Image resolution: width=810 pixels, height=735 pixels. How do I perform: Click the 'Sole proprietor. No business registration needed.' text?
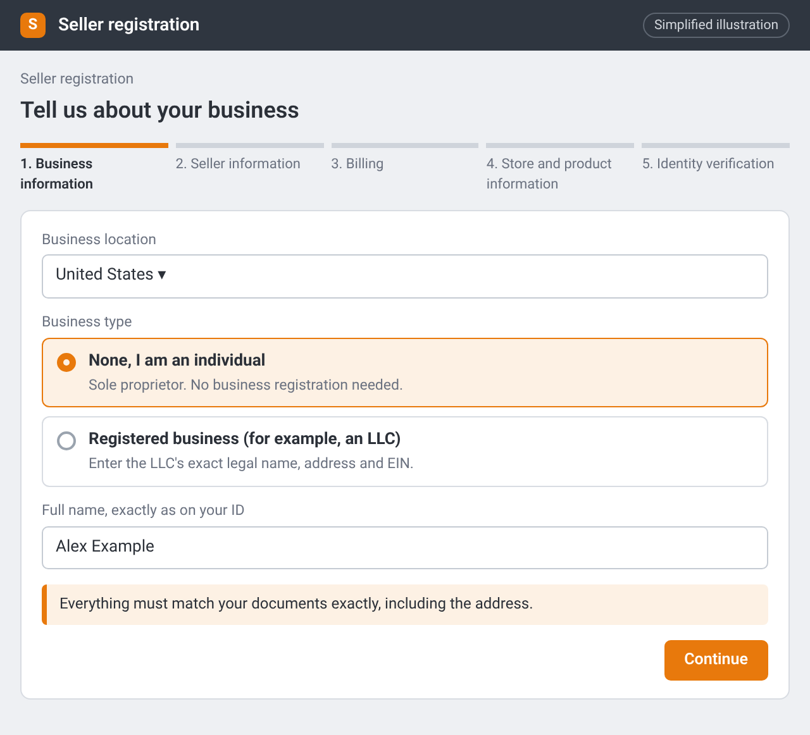coord(246,385)
